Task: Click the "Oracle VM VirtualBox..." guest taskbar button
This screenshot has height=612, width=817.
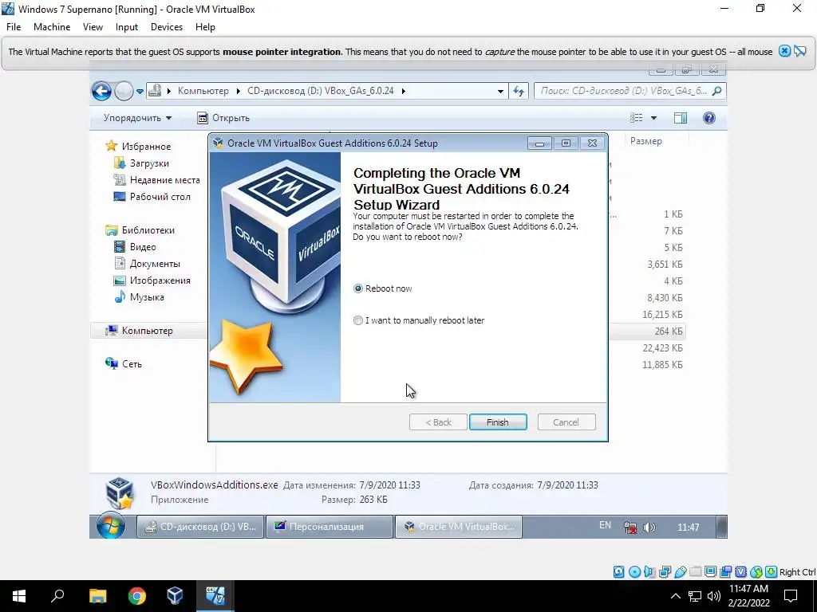Action: (x=459, y=527)
